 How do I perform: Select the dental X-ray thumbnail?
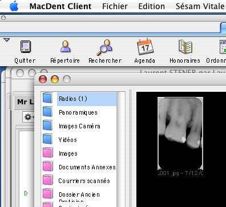click(180, 133)
